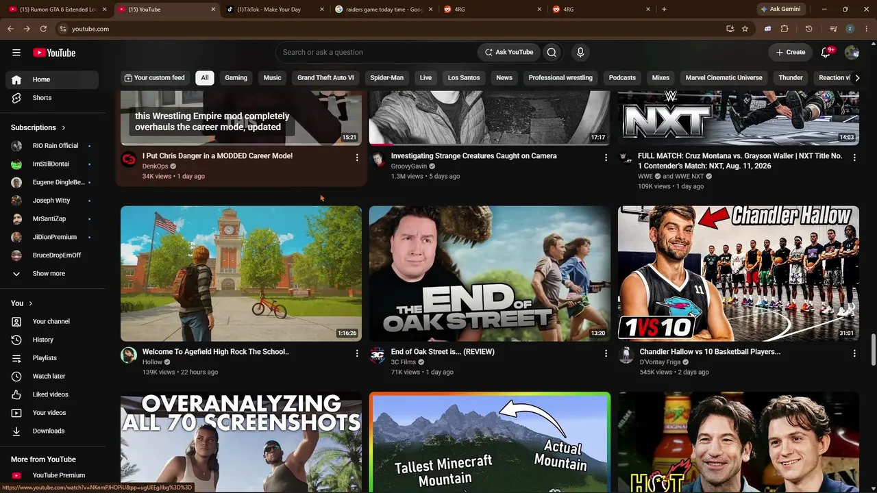Open the YouTube account avatar menu
This screenshot has height=493, width=877.
coord(852,52)
